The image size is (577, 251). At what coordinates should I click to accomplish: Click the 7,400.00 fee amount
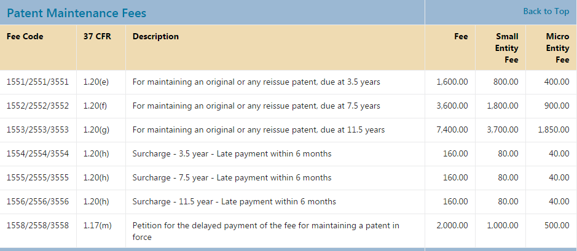(x=452, y=129)
